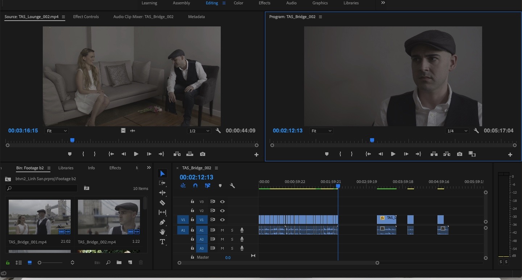Open the Metadata tab
Screen dimensions: 522x280
(x=196, y=17)
